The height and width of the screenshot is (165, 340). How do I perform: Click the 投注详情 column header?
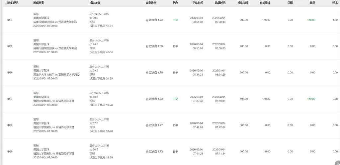(95, 3)
